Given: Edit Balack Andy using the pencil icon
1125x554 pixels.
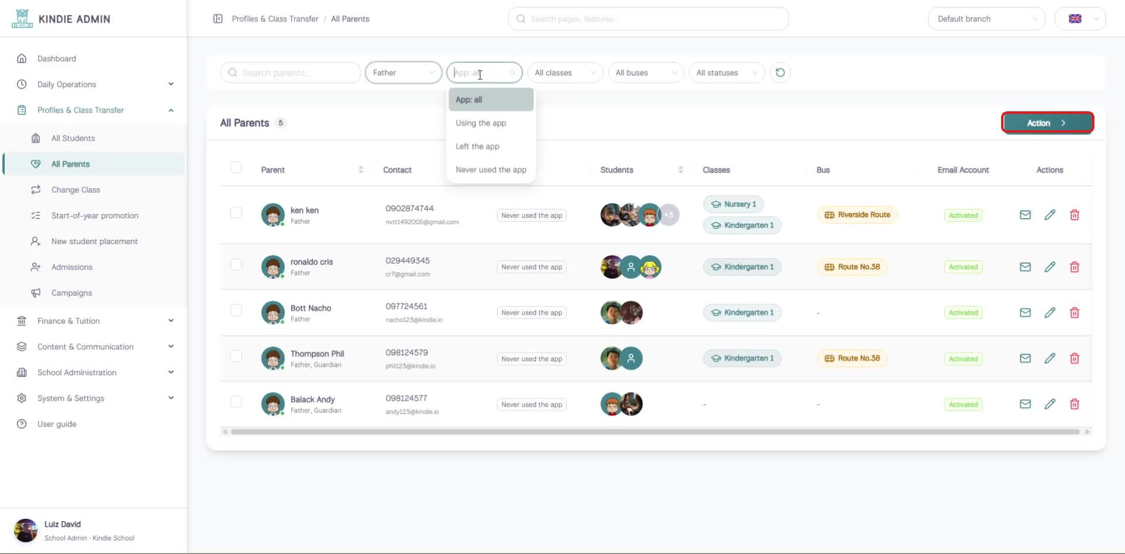Looking at the screenshot, I should click(1050, 404).
